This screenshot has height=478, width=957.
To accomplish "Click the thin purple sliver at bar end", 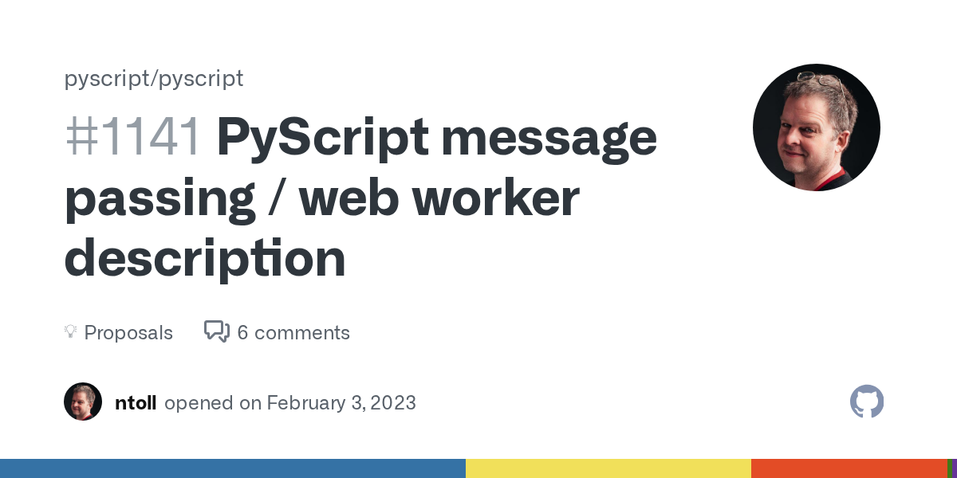I will (x=954, y=468).
